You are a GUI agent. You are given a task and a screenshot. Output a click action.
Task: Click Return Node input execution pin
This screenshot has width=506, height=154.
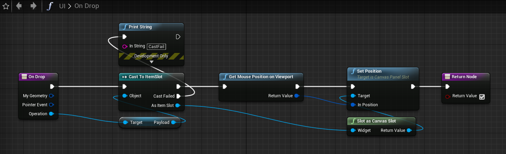click(448, 87)
